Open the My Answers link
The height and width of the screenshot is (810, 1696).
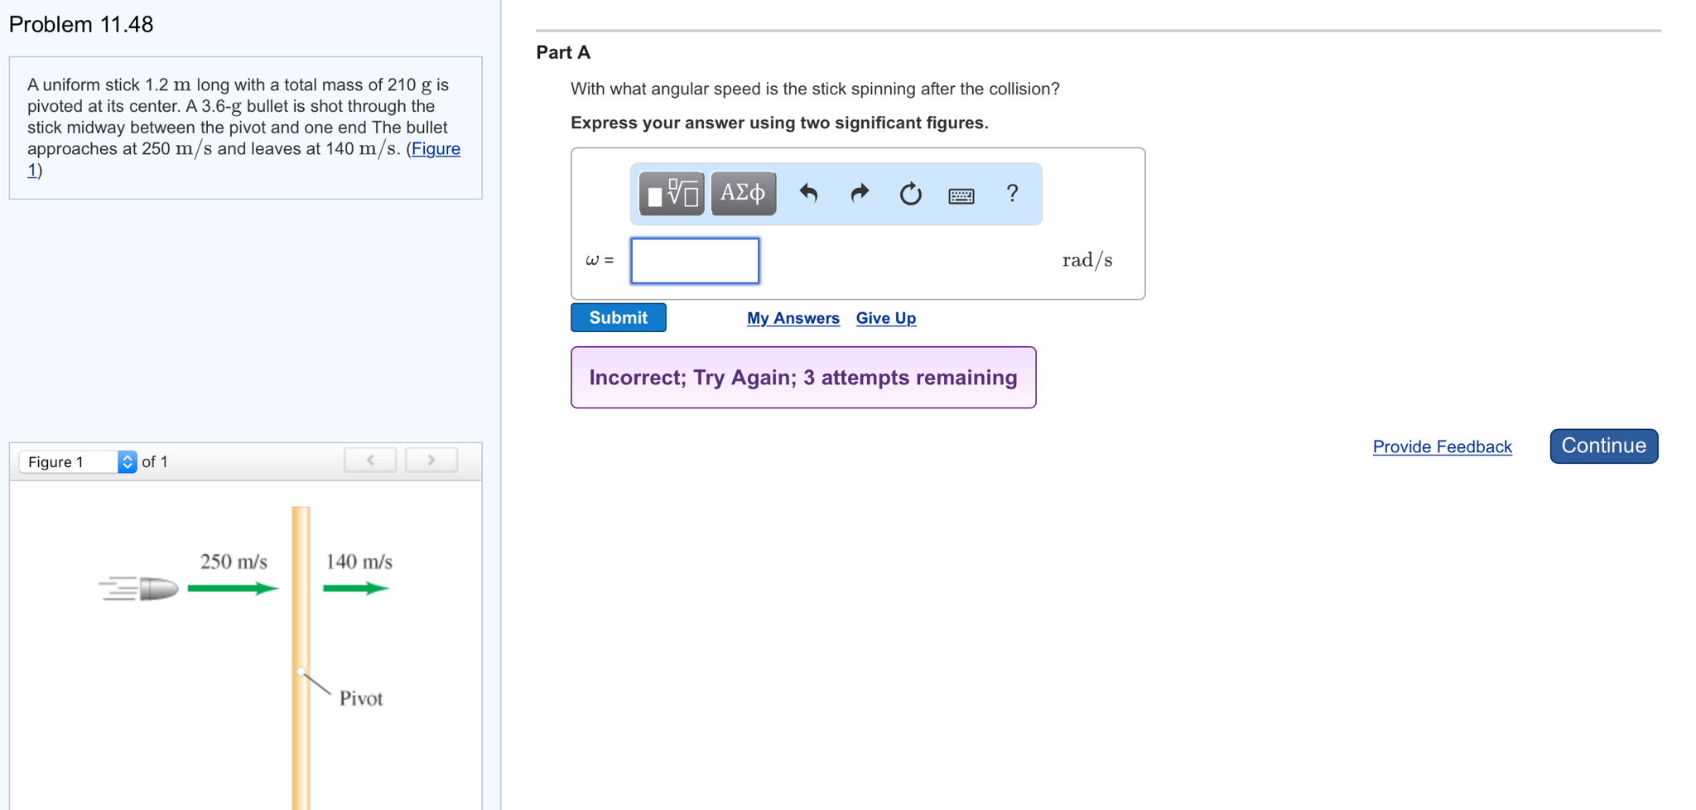tap(793, 318)
